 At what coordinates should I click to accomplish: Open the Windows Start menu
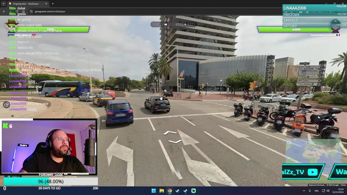154,191
